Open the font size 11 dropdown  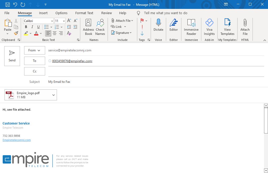pyautogui.click(x=64, y=21)
